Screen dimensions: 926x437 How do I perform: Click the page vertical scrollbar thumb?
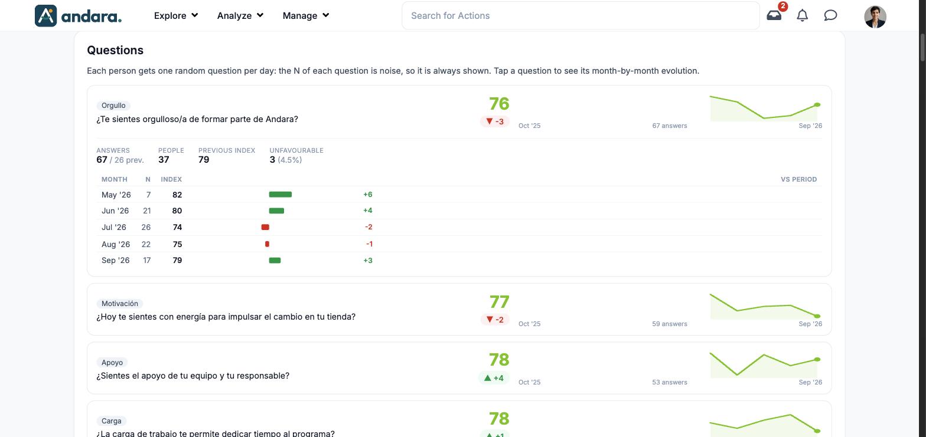coord(922,47)
